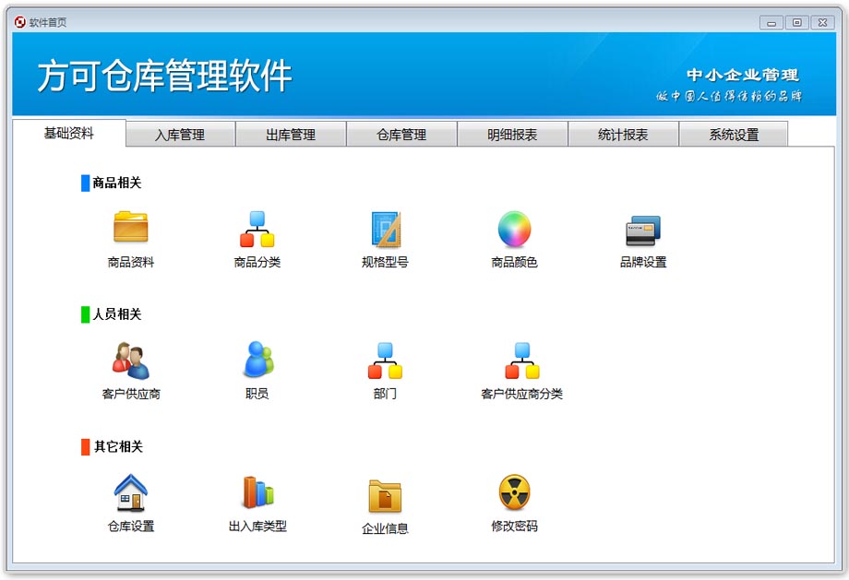The width and height of the screenshot is (849, 580).
Task: Switch to the 系统设置 tab
Action: click(x=734, y=135)
